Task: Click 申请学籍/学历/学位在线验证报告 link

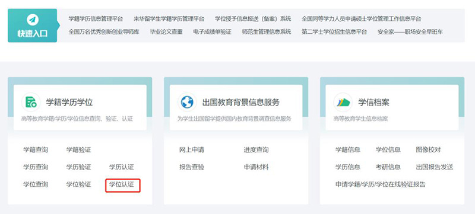Action: pos(380,184)
